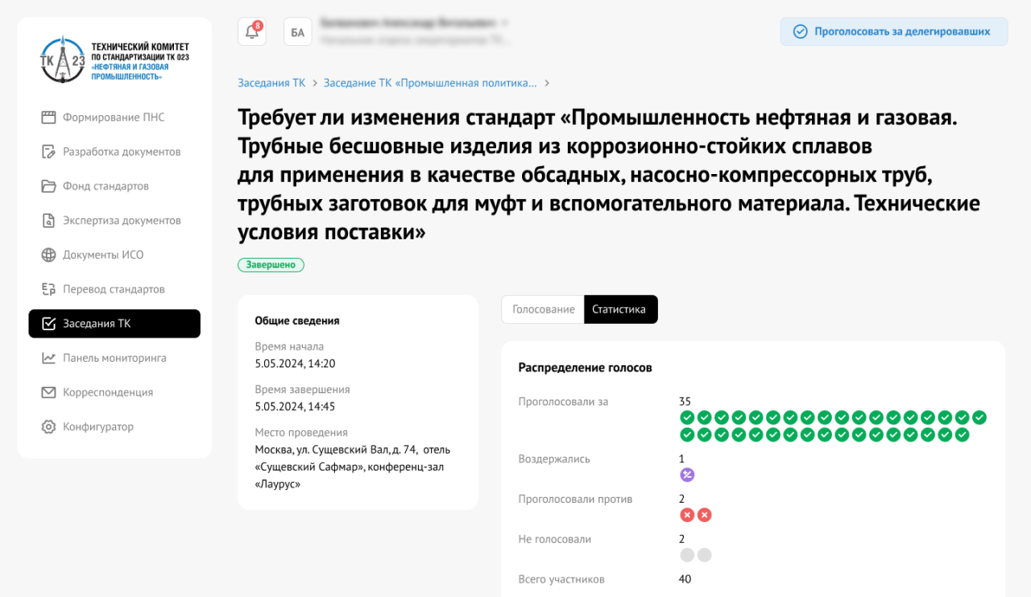Viewport: 1031px width, 597px height.
Task: Click the first grey not-voted marker
Action: [687, 555]
